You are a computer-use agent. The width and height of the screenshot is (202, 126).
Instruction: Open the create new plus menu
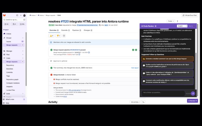pyautogui.click(x=21, y=15)
